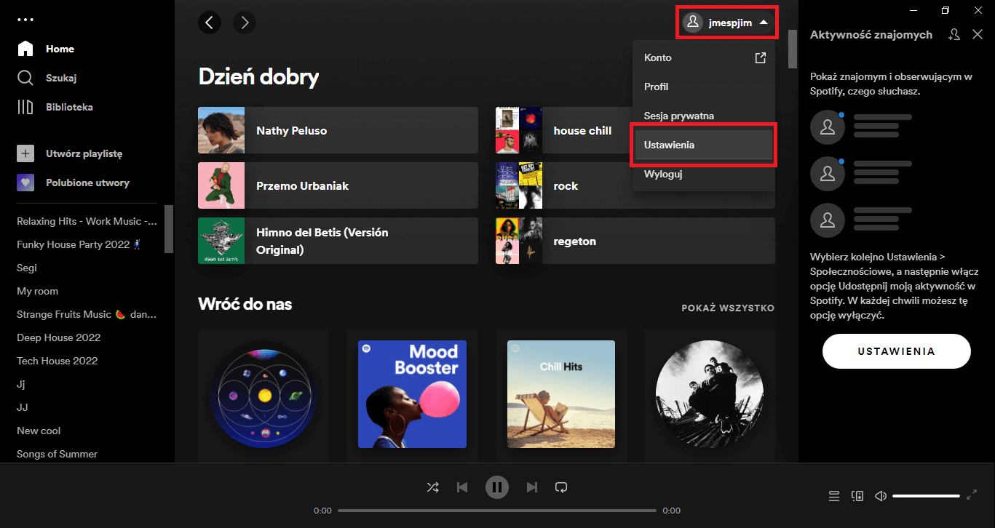Screen dimensions: 995x528
Task: Select Tech House 2022 playlist
Action: point(57,361)
